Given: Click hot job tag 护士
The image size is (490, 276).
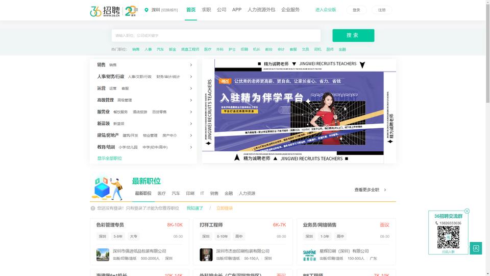Looking at the screenshot, I should click(232, 50).
